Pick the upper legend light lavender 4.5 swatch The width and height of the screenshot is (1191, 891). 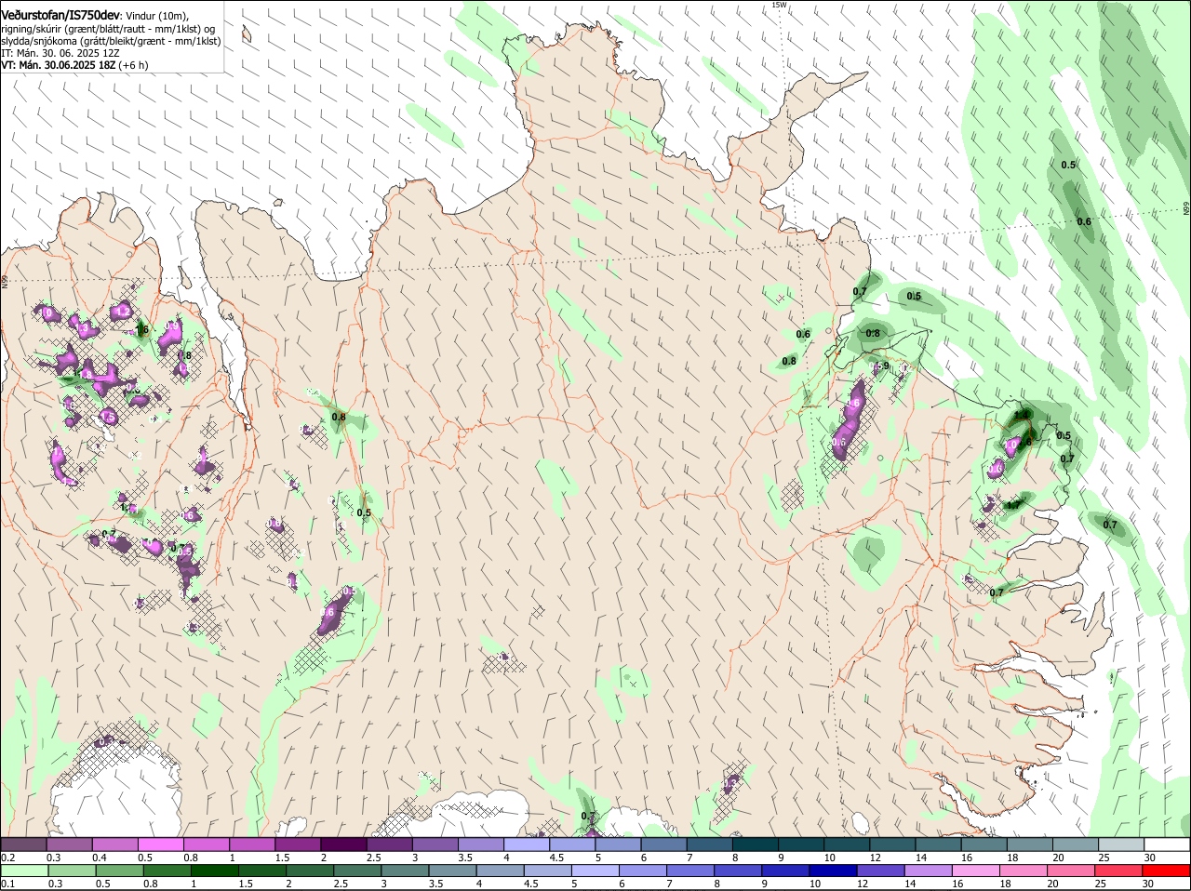click(571, 844)
